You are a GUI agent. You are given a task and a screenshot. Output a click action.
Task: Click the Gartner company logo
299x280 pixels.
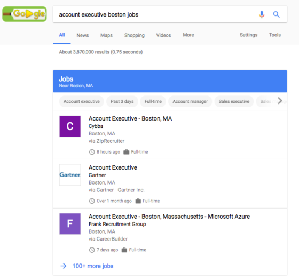coord(70,175)
